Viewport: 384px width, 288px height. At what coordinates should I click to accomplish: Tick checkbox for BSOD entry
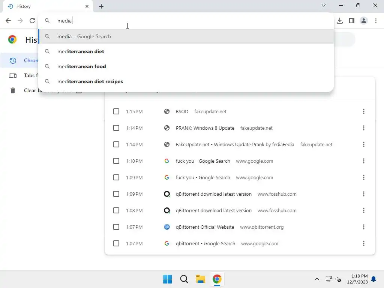pyautogui.click(x=116, y=111)
